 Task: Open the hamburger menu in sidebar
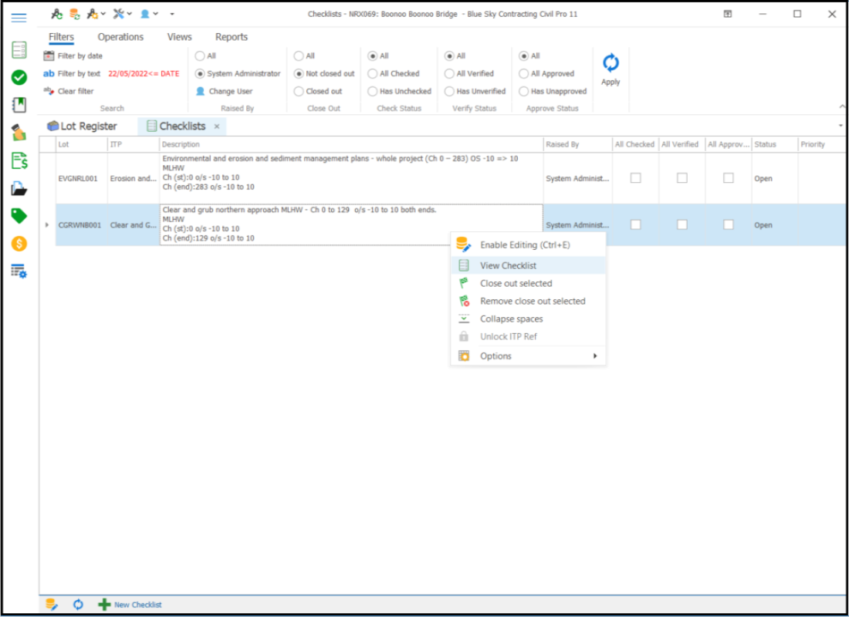[19, 18]
